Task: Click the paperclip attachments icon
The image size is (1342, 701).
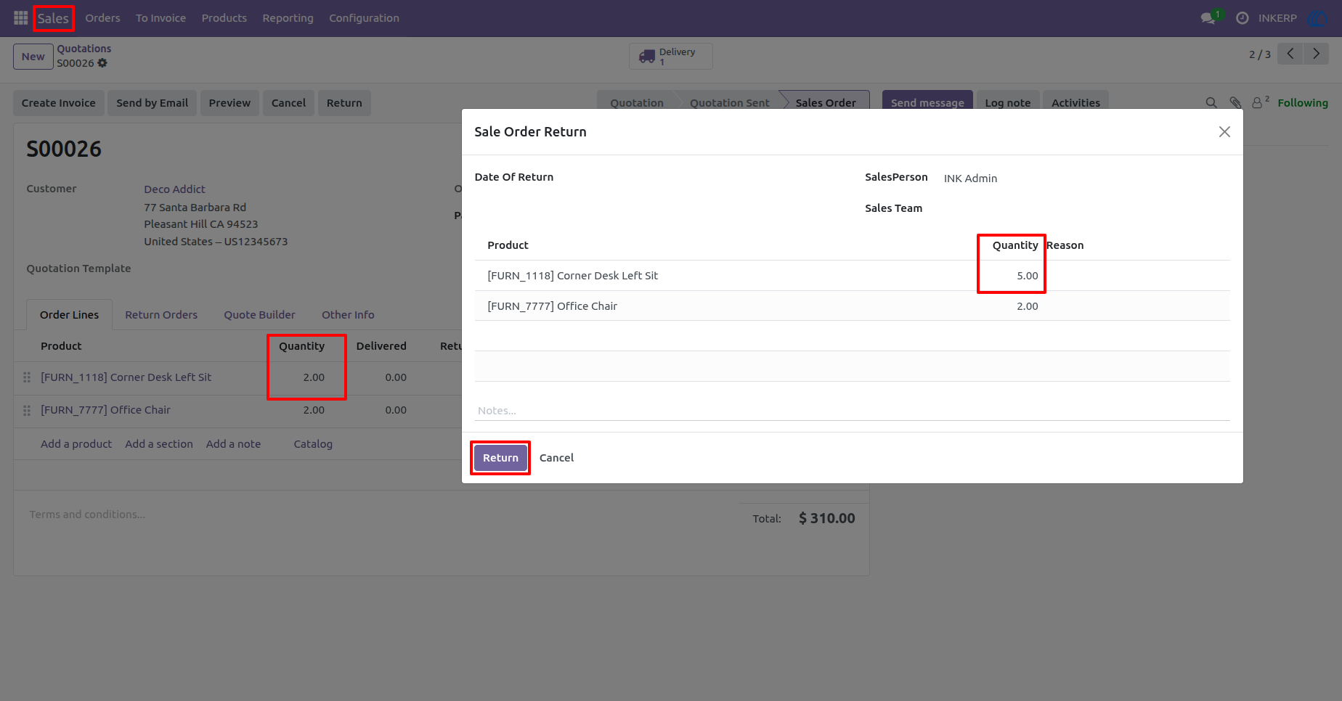Action: pyautogui.click(x=1235, y=103)
